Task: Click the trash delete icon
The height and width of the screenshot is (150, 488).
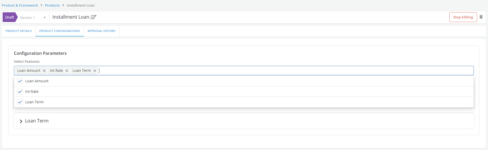Action: (481, 17)
